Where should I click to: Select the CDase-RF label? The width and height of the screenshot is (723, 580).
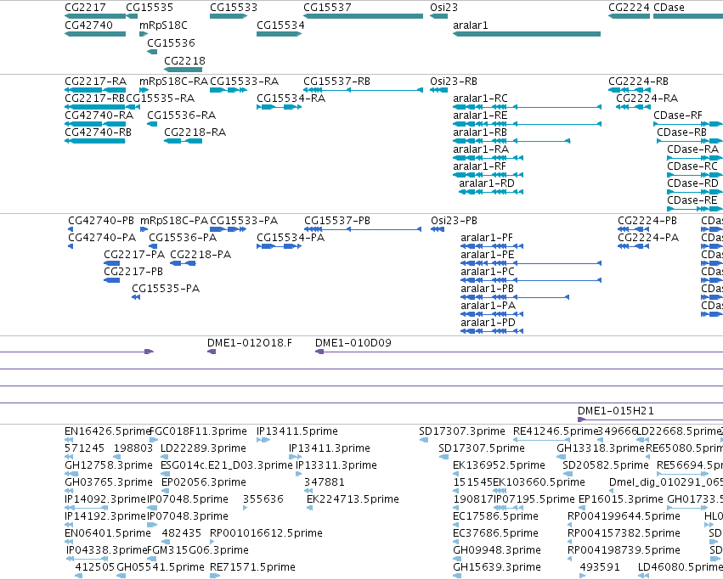click(678, 115)
